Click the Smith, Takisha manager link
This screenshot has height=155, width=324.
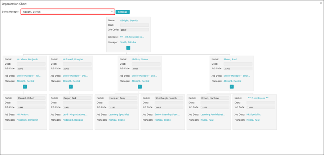point(128,42)
